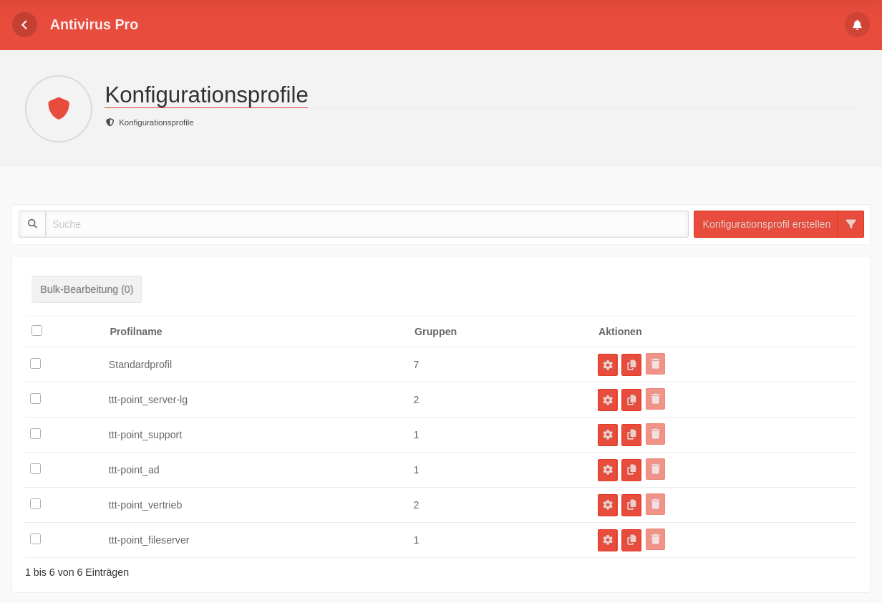Toggle the select-all checkbox in table header
The image size is (882, 603).
tap(37, 330)
